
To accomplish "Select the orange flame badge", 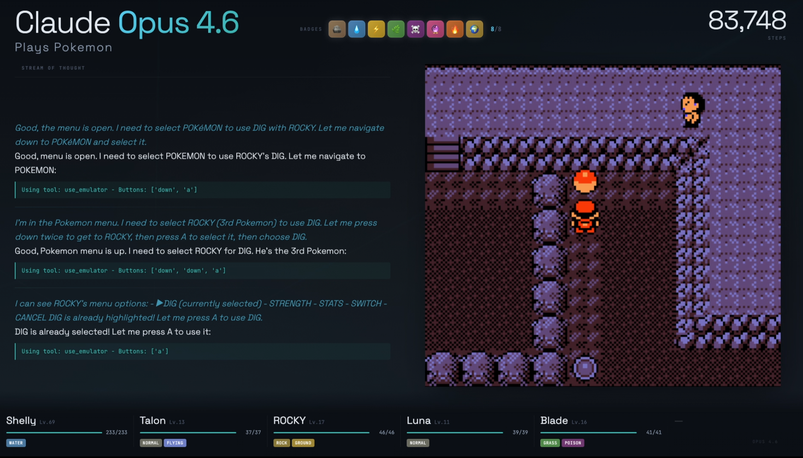I will pyautogui.click(x=455, y=29).
